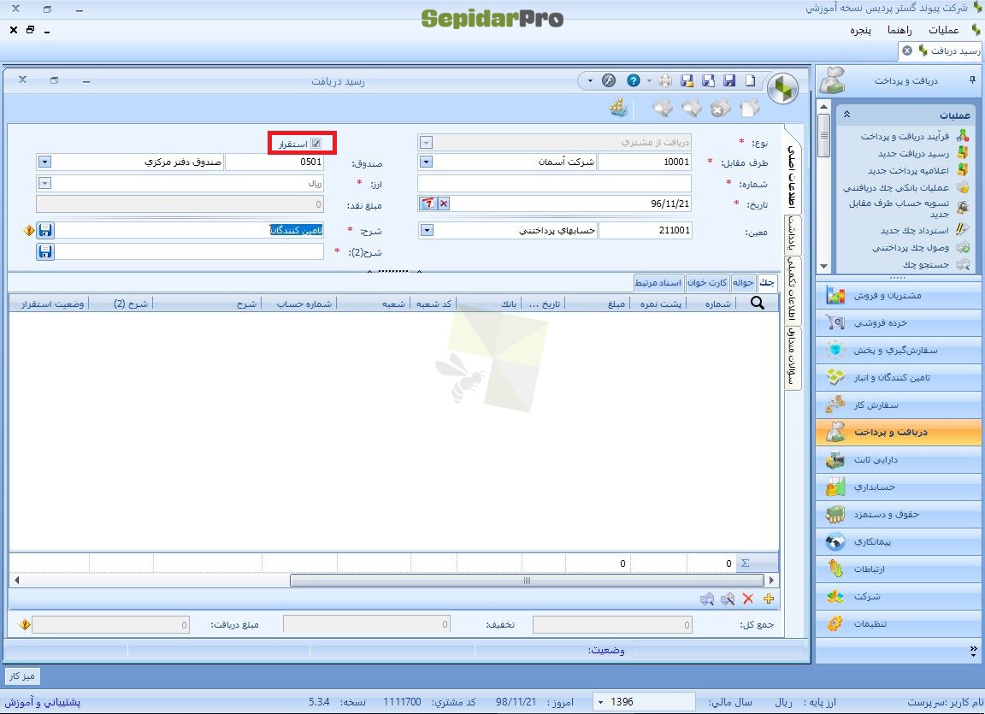Click the printer icon in the toolbar
Screen dimensions: 985x714
point(665,80)
